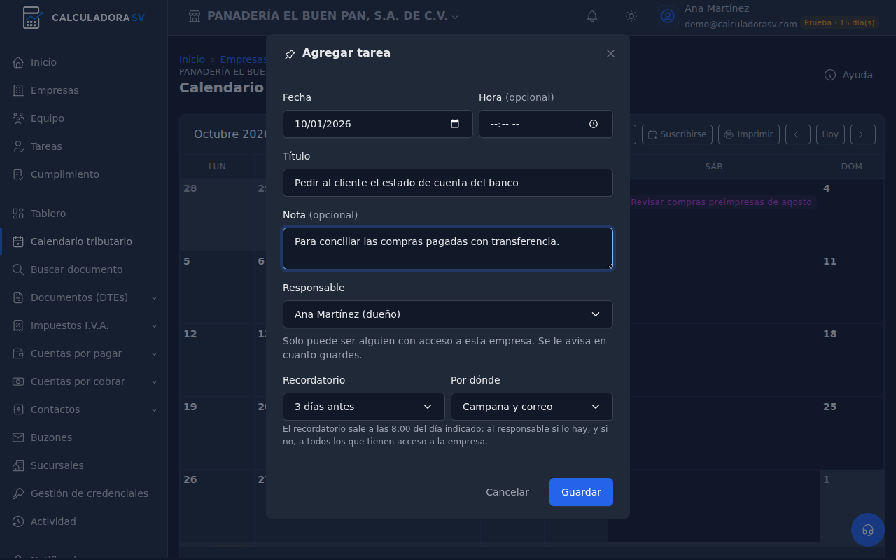Open Cumplimiento in the sidebar
Viewport: 896px width, 560px height.
point(84,174)
